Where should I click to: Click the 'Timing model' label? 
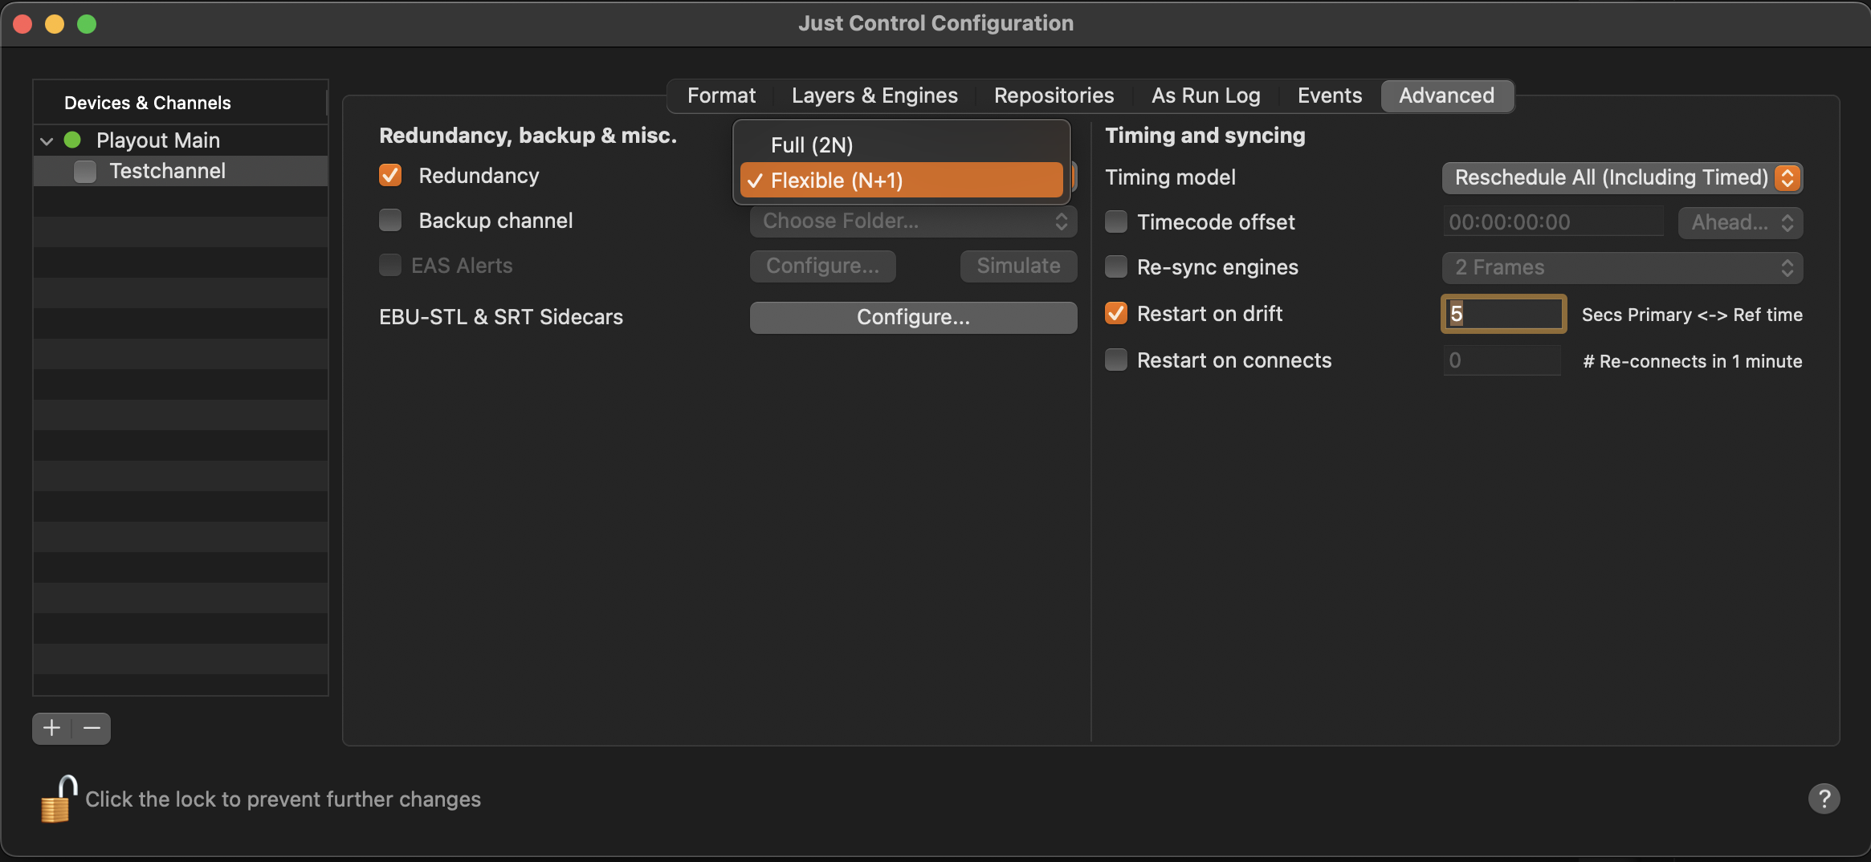coord(1170,177)
